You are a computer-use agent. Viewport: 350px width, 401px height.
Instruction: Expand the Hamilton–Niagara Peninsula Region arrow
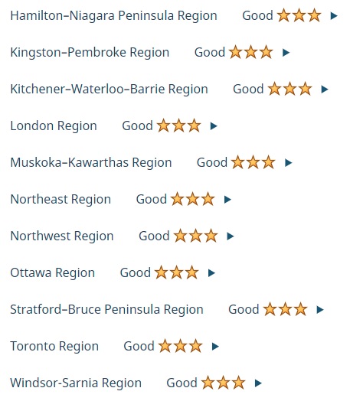(x=334, y=16)
